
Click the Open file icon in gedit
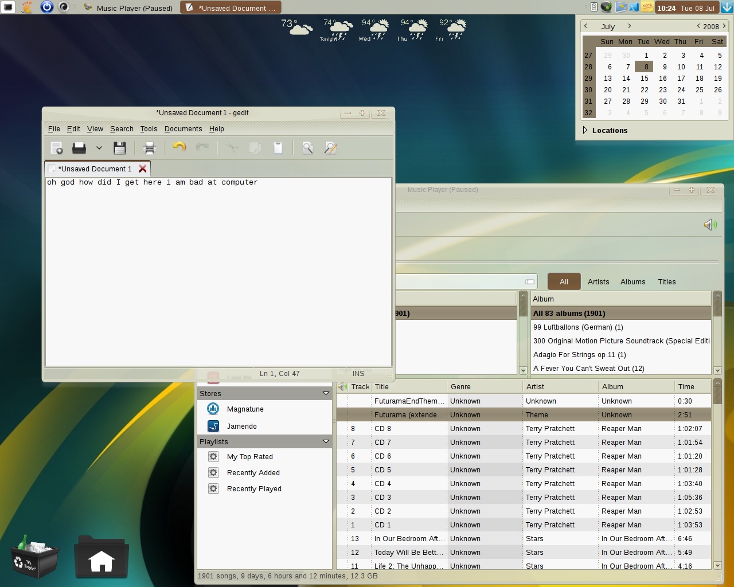click(x=79, y=148)
